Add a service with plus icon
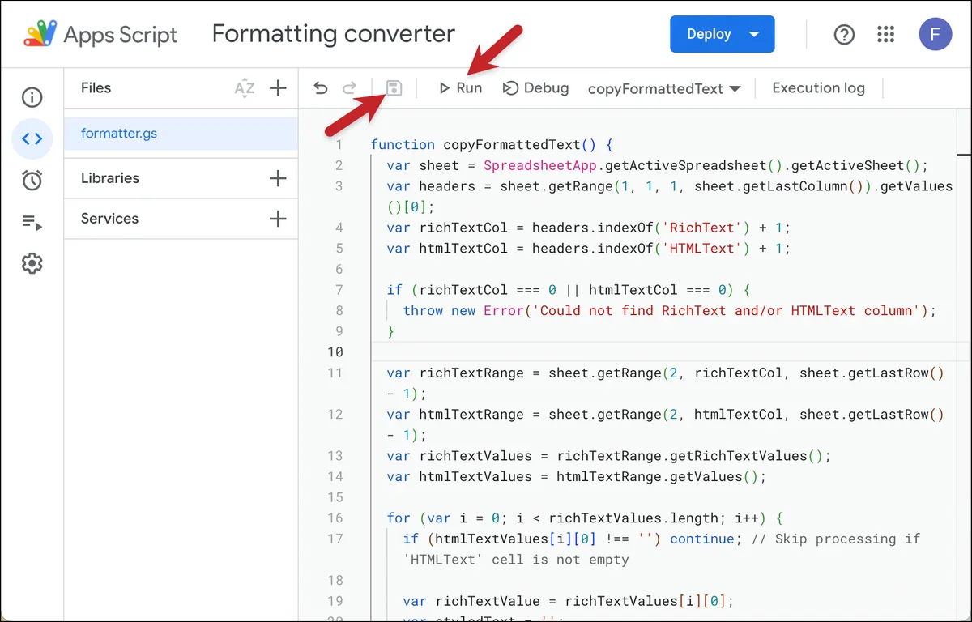Screen dimensions: 972x622 coord(278,219)
